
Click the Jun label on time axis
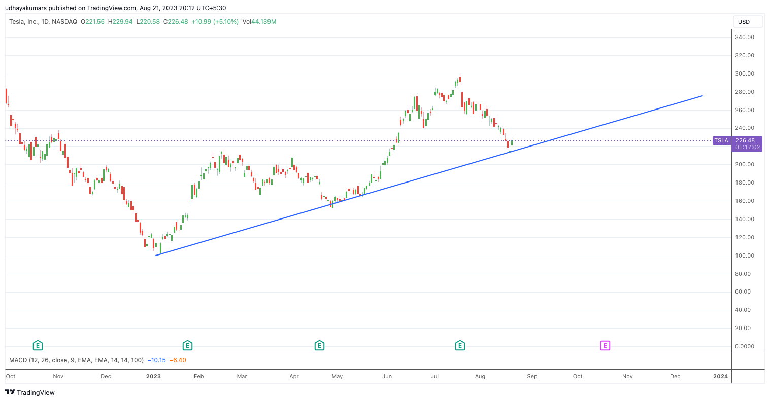387,376
